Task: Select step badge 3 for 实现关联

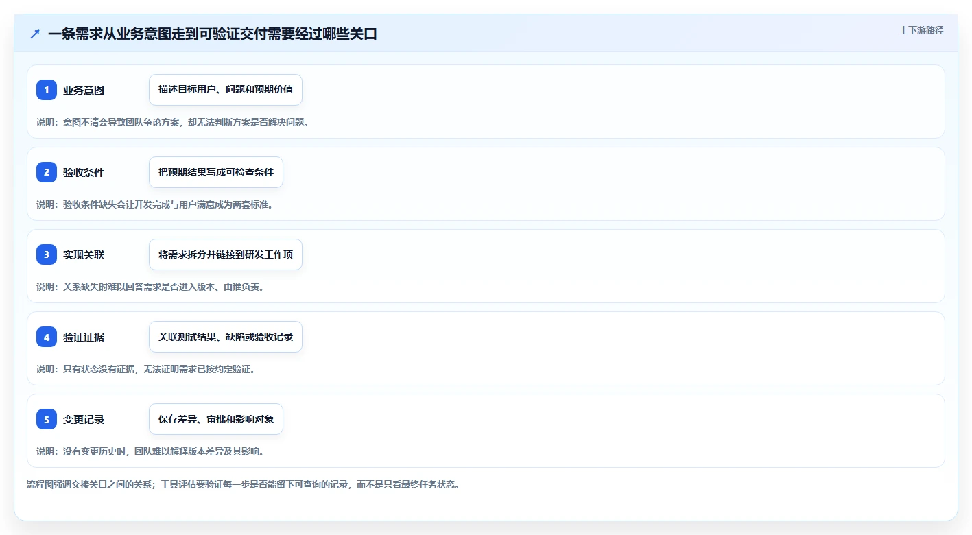Action: pyautogui.click(x=47, y=254)
